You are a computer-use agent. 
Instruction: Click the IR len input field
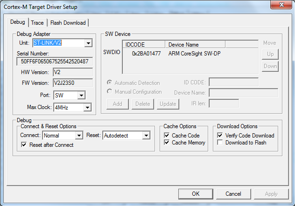pyautogui.click(x=224, y=103)
